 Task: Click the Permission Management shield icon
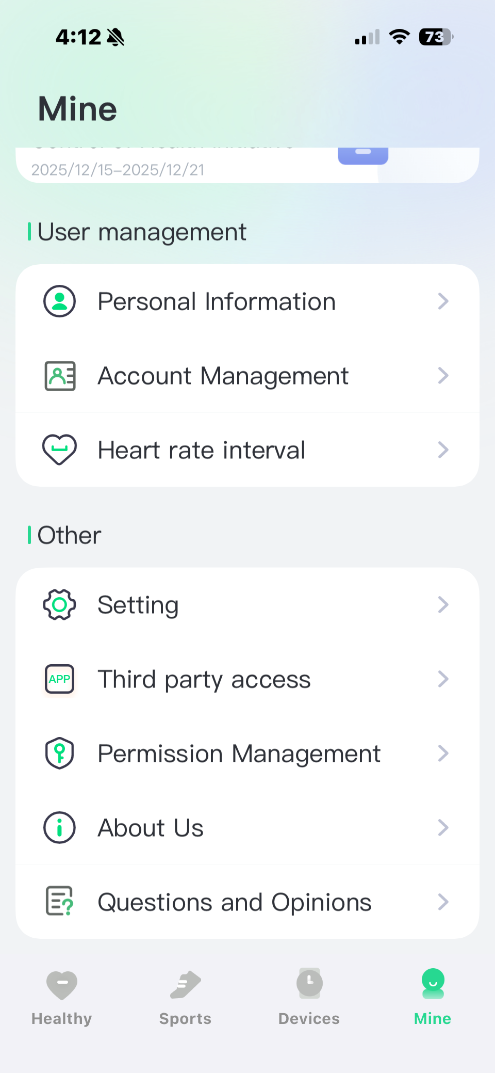tap(59, 754)
